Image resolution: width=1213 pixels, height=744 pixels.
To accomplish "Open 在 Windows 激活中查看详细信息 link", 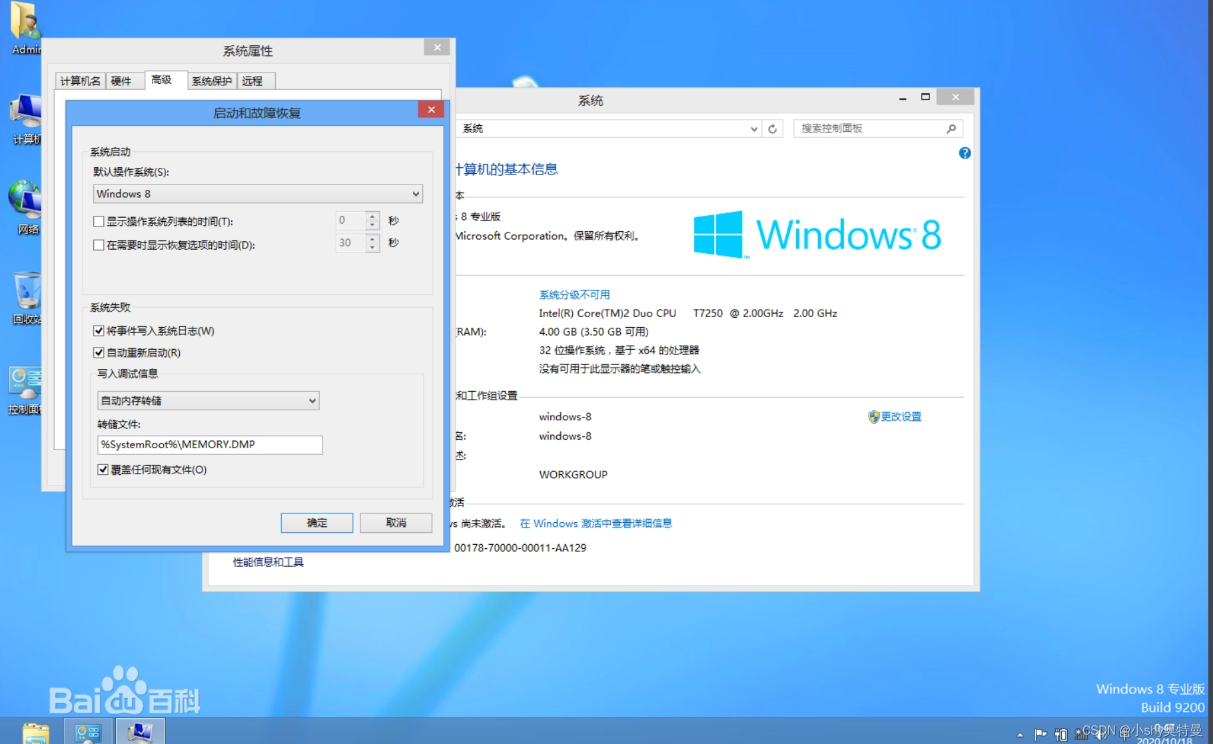I will tap(596, 524).
